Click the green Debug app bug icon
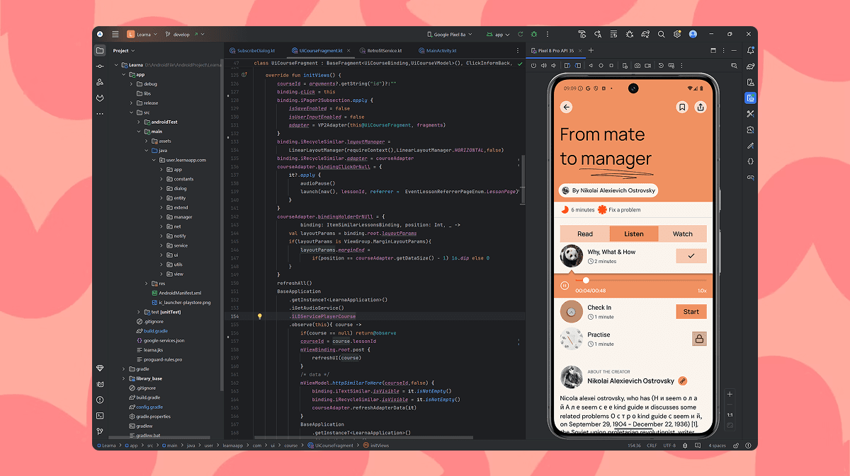The image size is (850, 476). (x=534, y=34)
